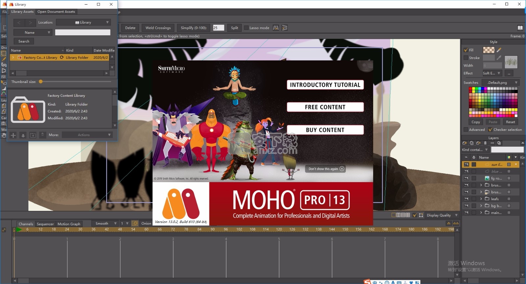This screenshot has height=284, width=526.
Task: Enable the Advanced checkbox
Action: (x=466, y=130)
